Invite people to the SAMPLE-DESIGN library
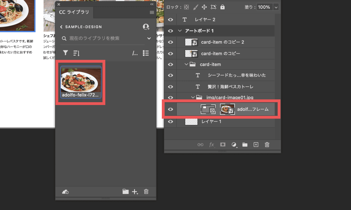351x210 pixels. pos(146,27)
